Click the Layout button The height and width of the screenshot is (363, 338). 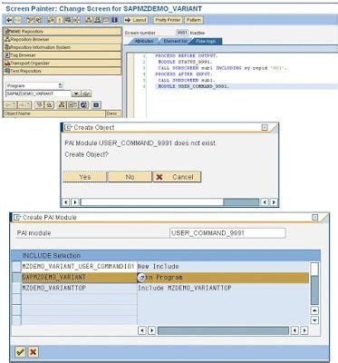136,20
